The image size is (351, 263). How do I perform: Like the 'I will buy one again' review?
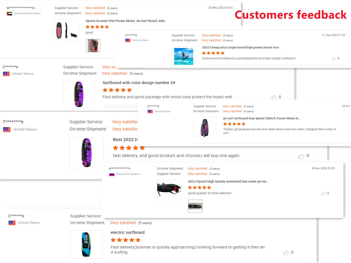coord(301,156)
